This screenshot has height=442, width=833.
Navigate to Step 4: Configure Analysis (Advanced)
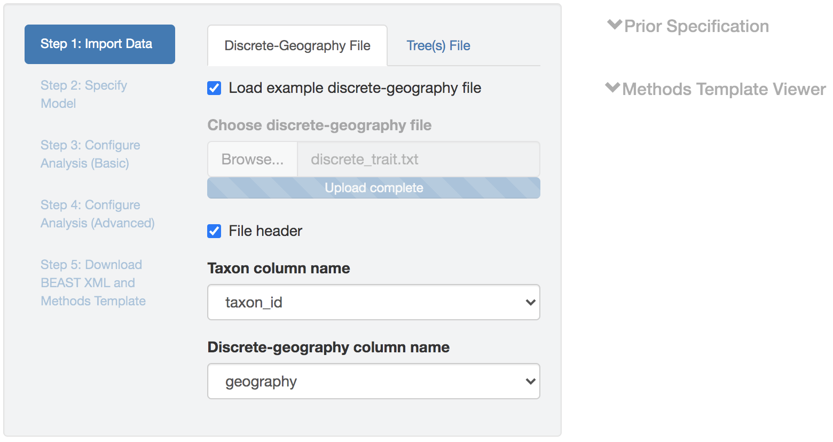point(97,214)
